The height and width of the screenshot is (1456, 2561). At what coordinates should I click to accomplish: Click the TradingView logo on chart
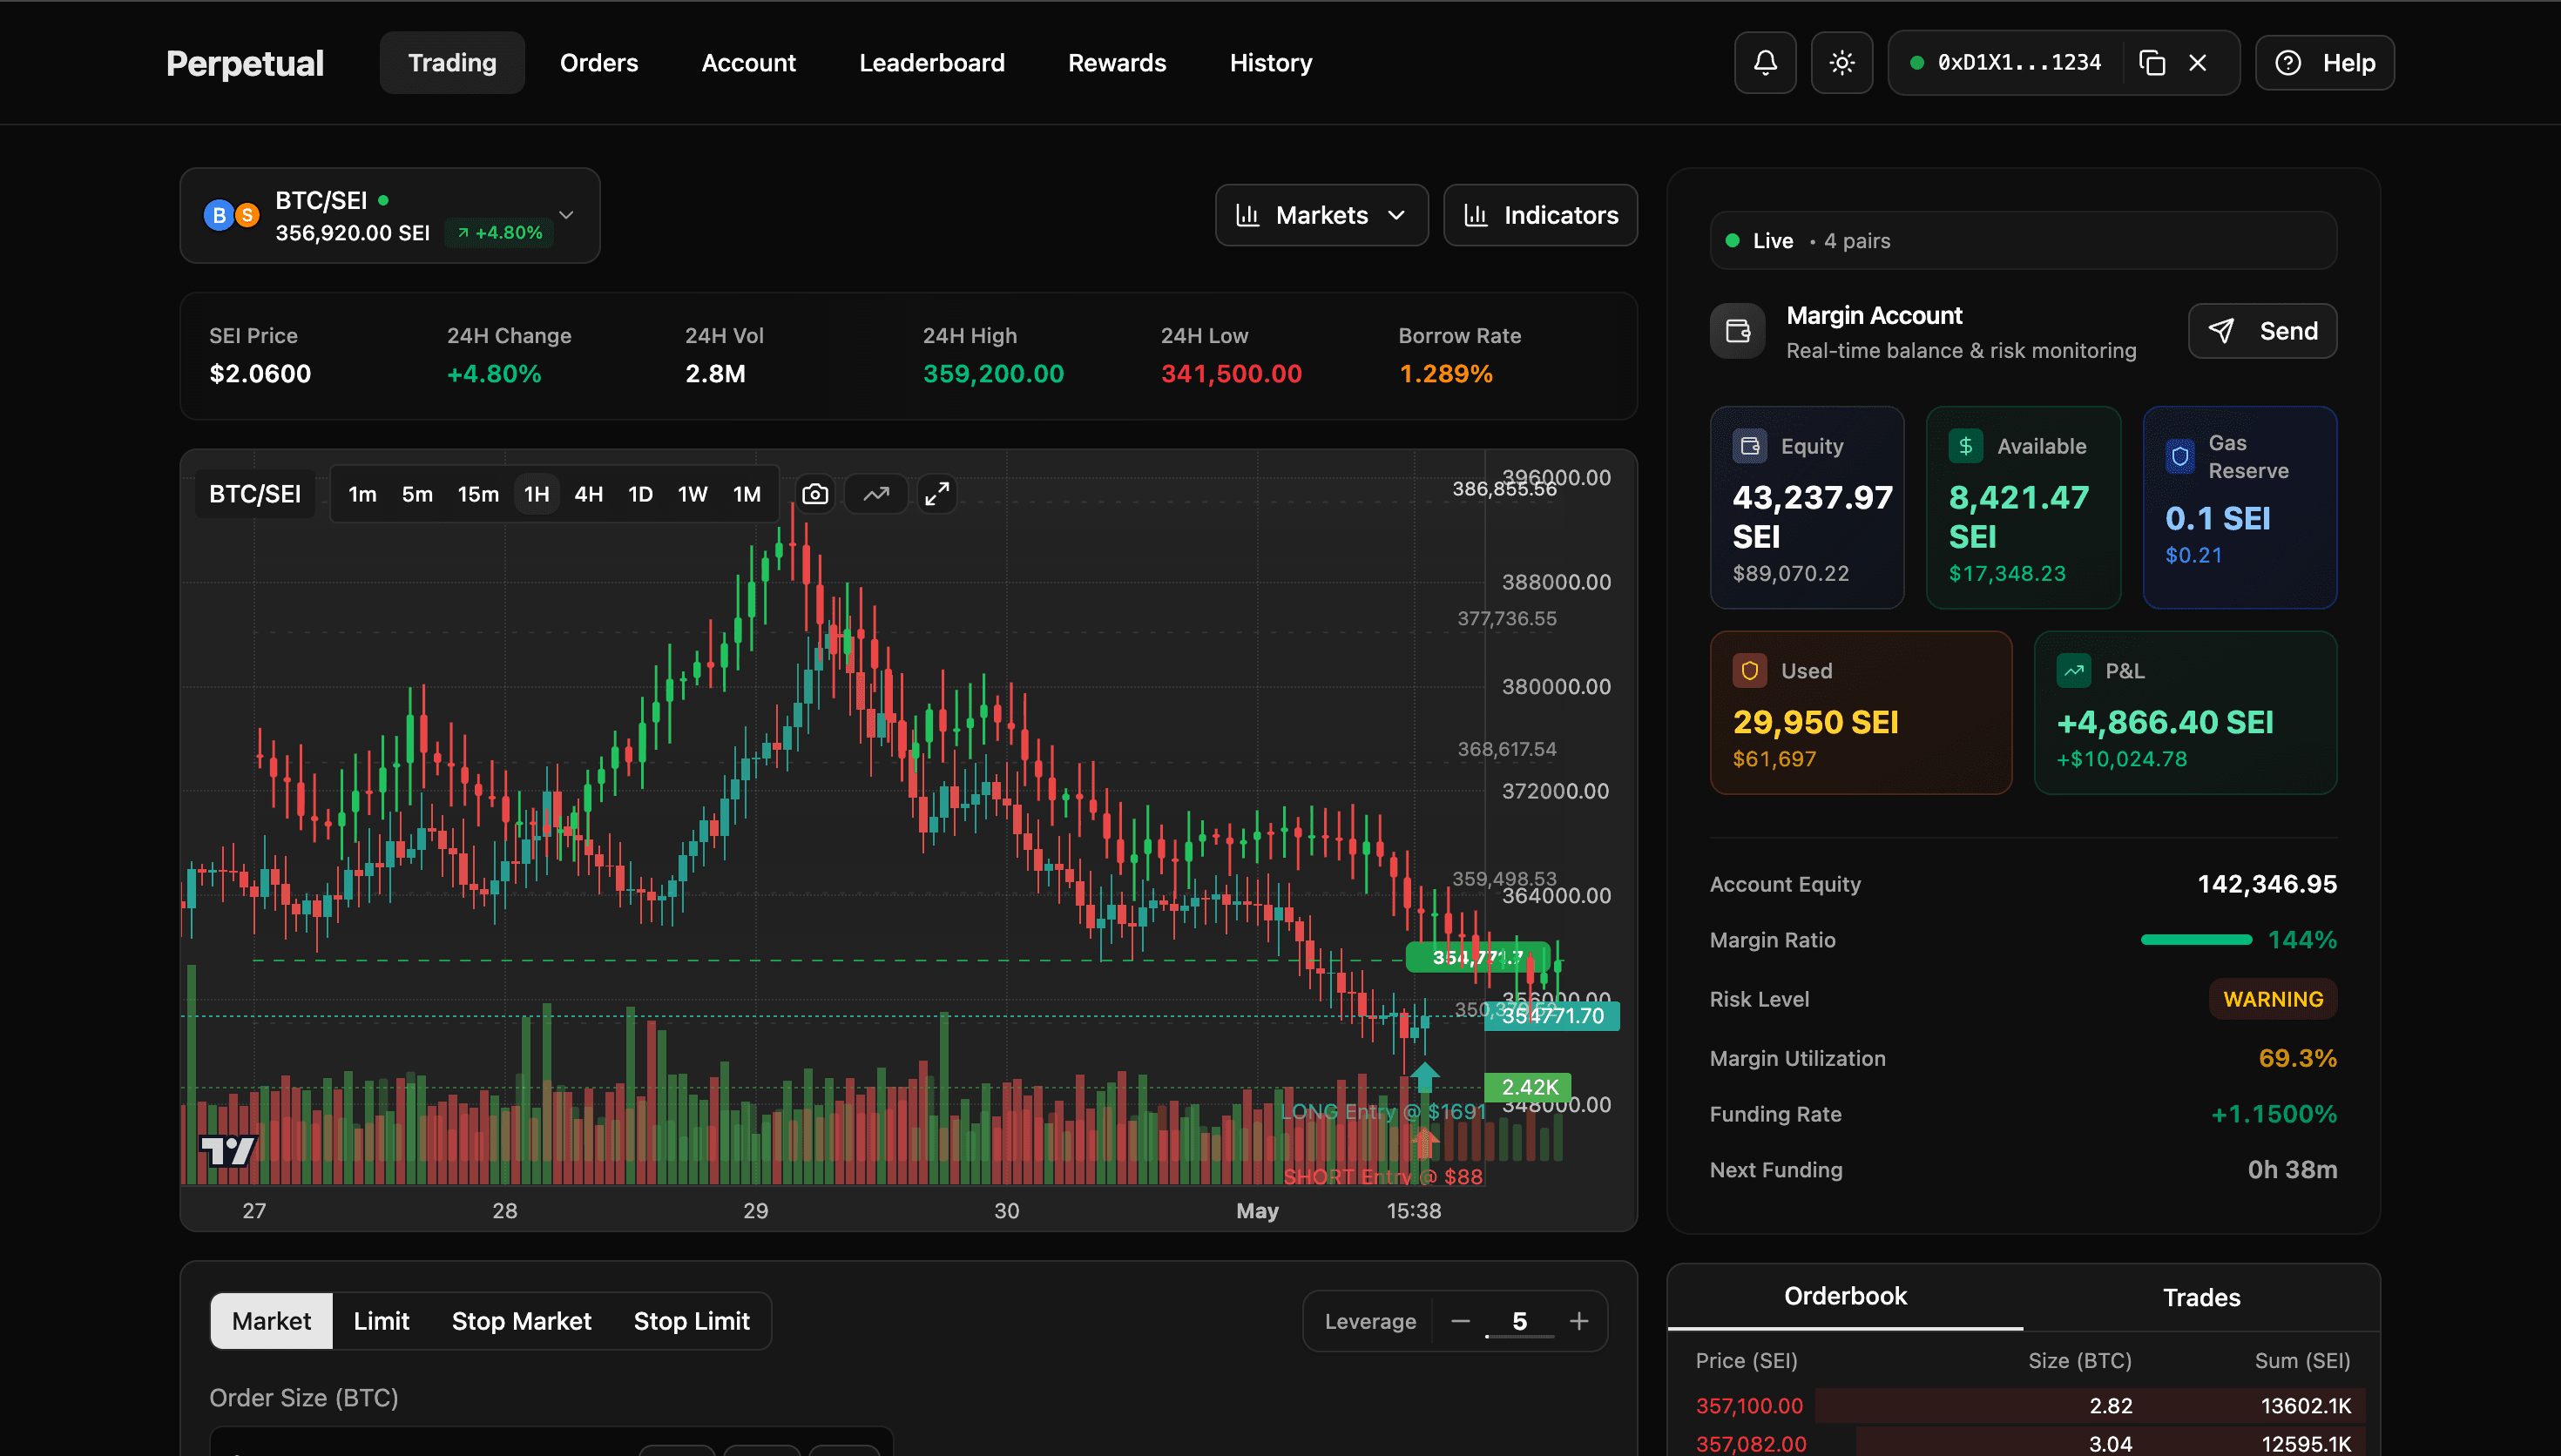228,1151
